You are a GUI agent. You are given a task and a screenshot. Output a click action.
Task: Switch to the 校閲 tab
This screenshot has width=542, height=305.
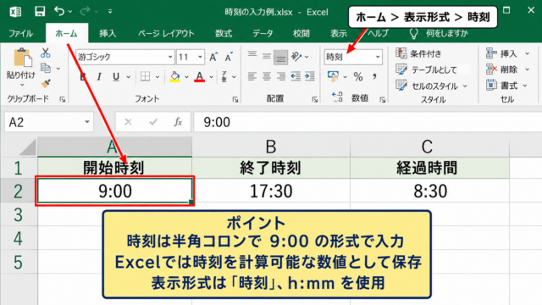301,34
